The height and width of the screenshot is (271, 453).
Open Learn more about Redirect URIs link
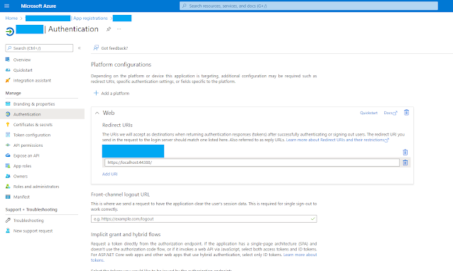(337, 140)
